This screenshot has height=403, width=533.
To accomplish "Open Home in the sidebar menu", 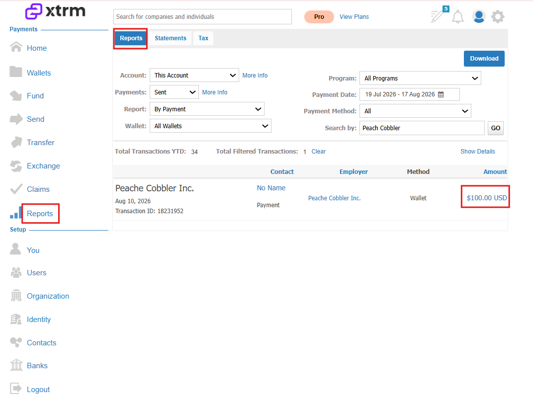I will pyautogui.click(x=37, y=48).
